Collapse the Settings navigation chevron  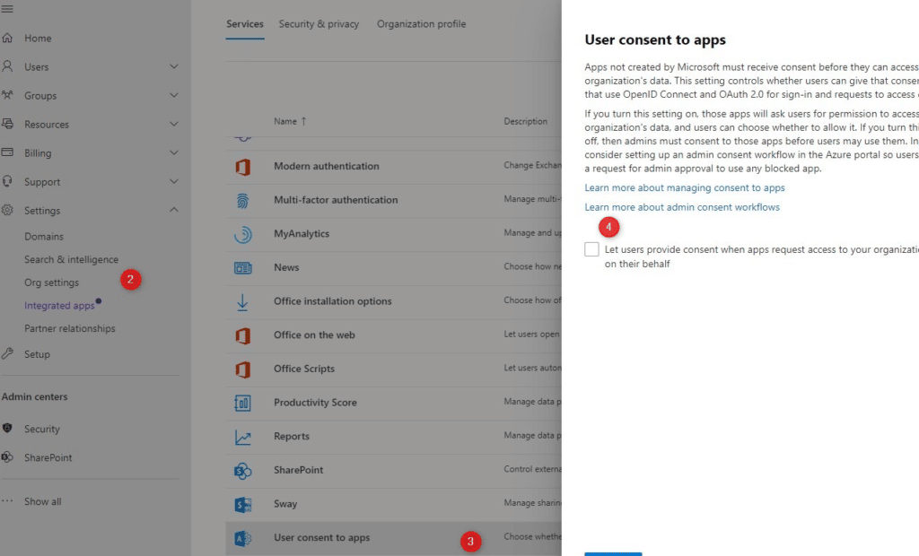[174, 210]
